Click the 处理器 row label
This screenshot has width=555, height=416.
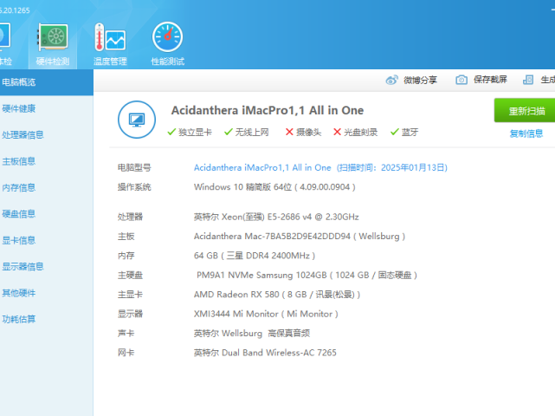click(x=130, y=217)
